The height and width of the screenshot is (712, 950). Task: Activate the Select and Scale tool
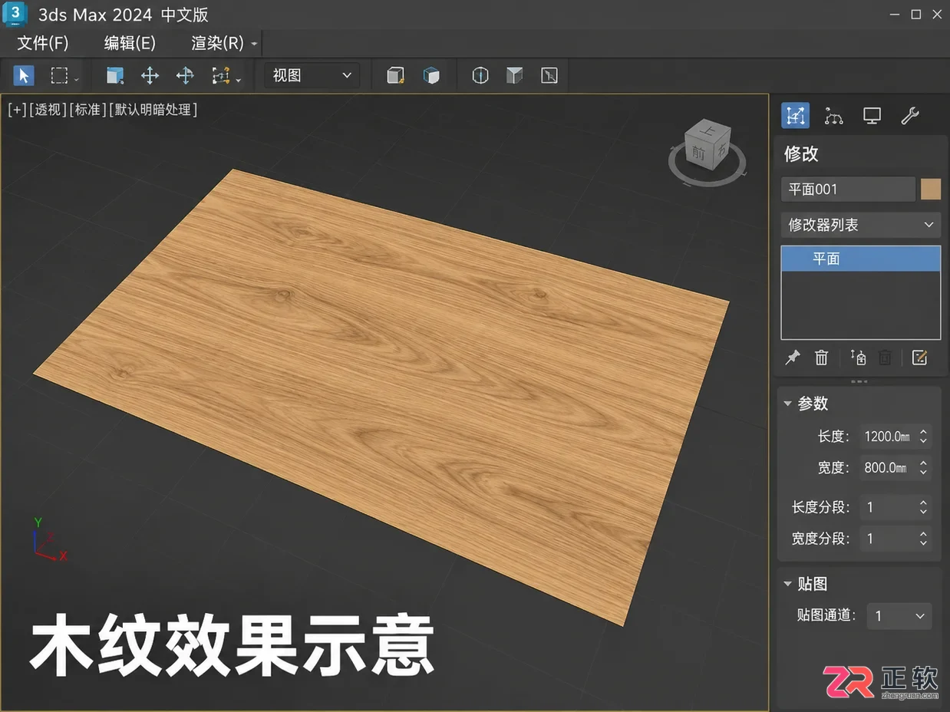point(221,75)
